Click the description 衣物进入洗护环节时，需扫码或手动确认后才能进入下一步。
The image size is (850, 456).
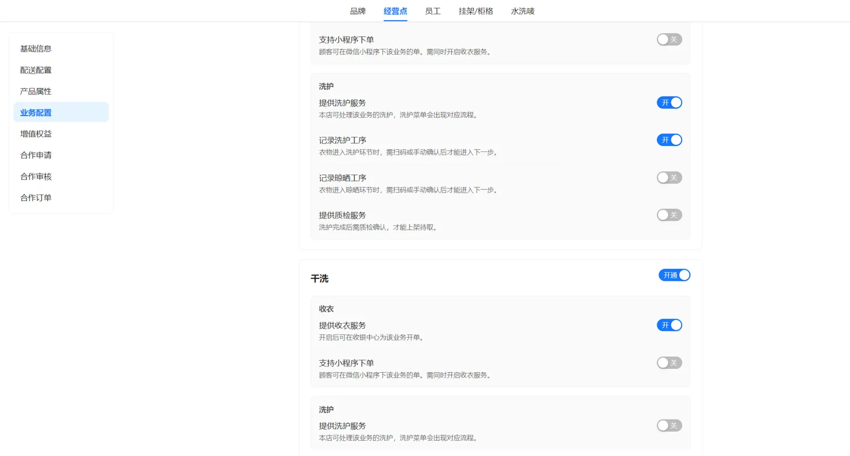pyautogui.click(x=410, y=152)
